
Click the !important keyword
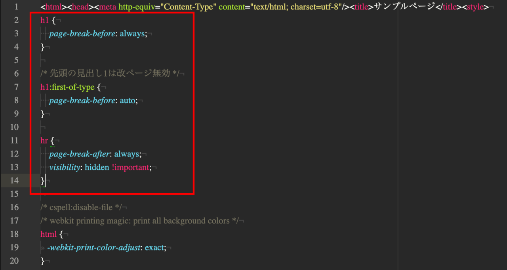(x=130, y=167)
